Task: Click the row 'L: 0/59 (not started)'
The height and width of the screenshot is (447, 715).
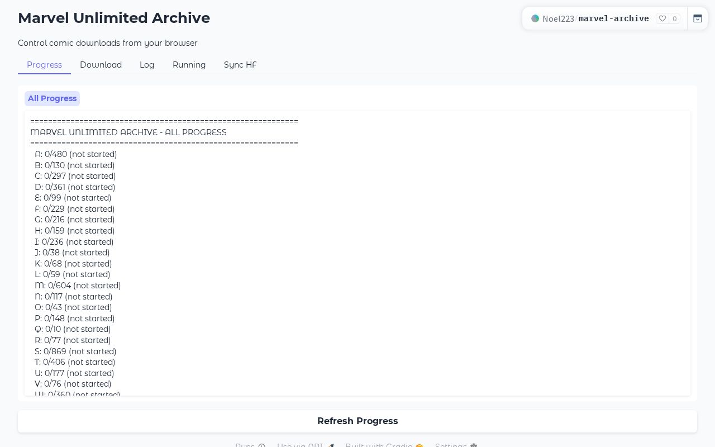Action: click(x=72, y=274)
